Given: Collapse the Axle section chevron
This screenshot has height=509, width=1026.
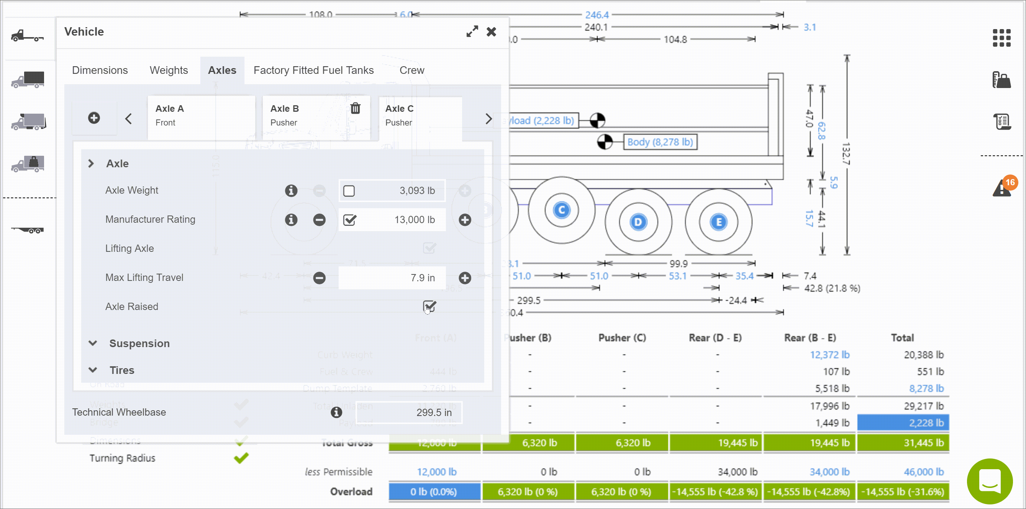Looking at the screenshot, I should coord(91,163).
